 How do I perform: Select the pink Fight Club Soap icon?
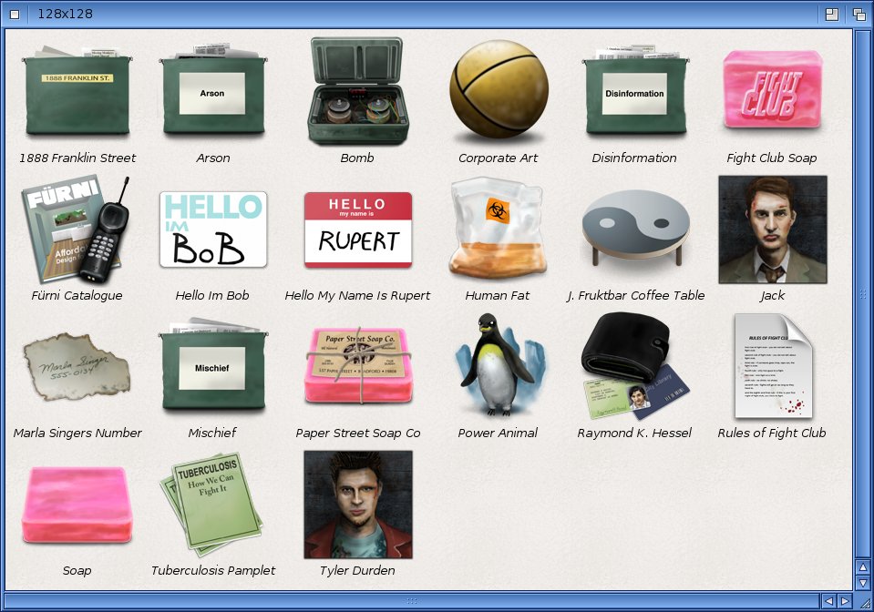(x=772, y=89)
